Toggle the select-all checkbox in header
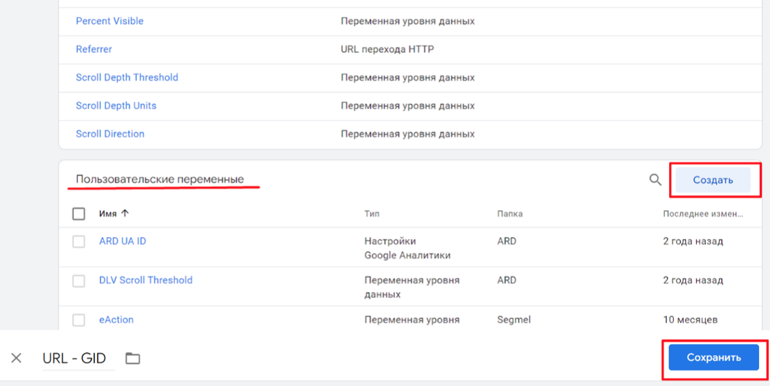Viewport: 770px width, 386px height. (79, 214)
